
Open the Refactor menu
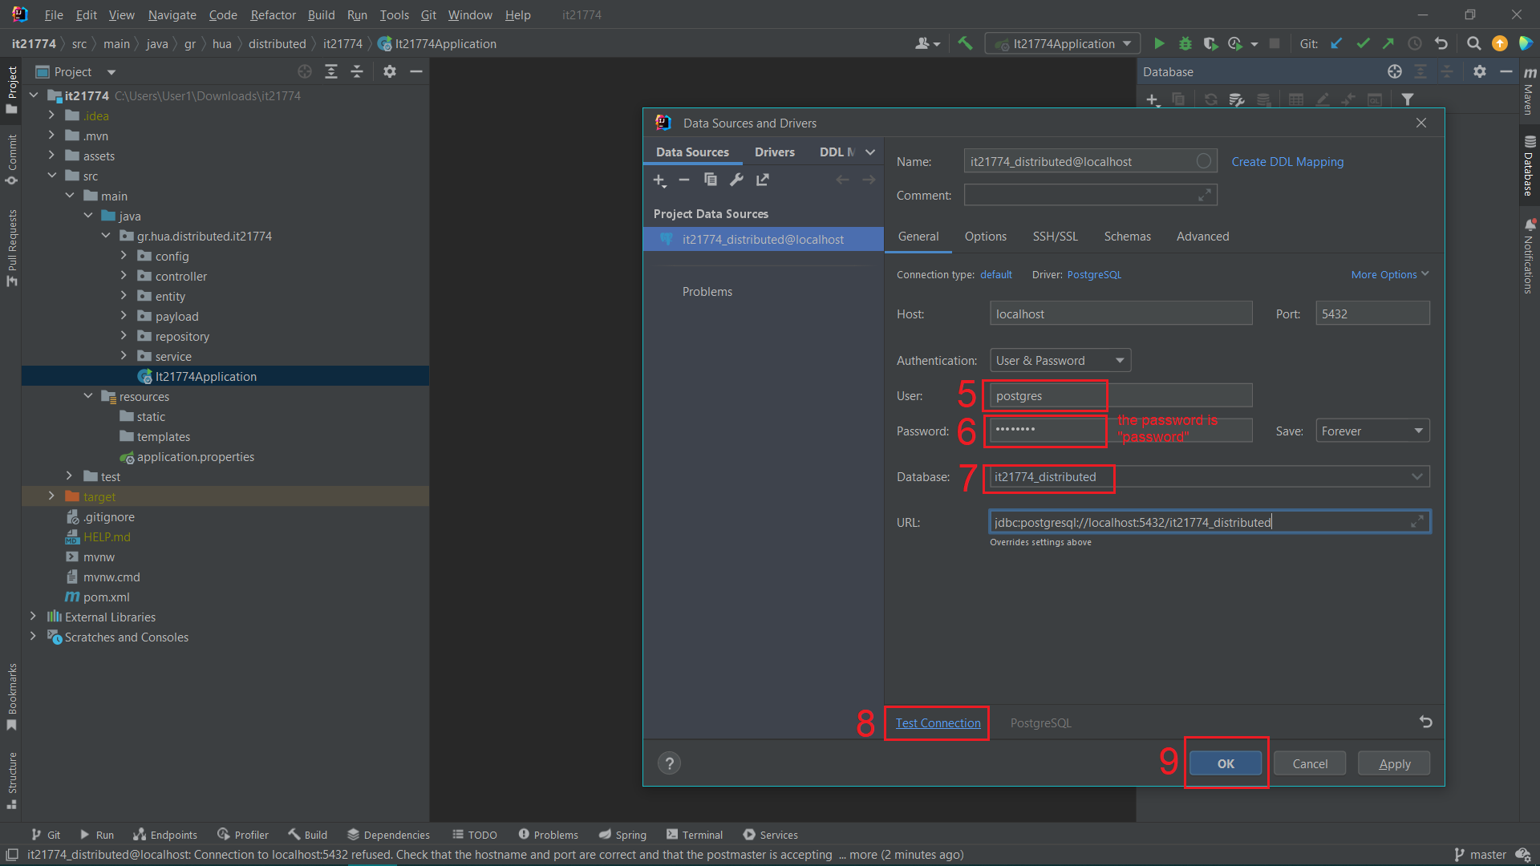coord(273,14)
